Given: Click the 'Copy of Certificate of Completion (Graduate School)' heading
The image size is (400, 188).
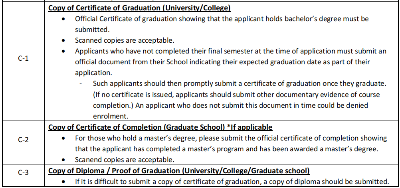Looking at the screenshot, I should click(160, 127).
